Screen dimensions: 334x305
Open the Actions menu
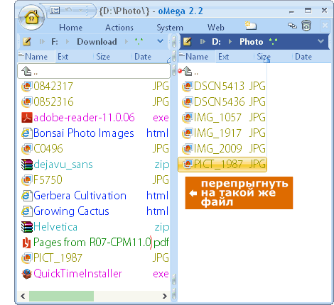[x=119, y=28]
